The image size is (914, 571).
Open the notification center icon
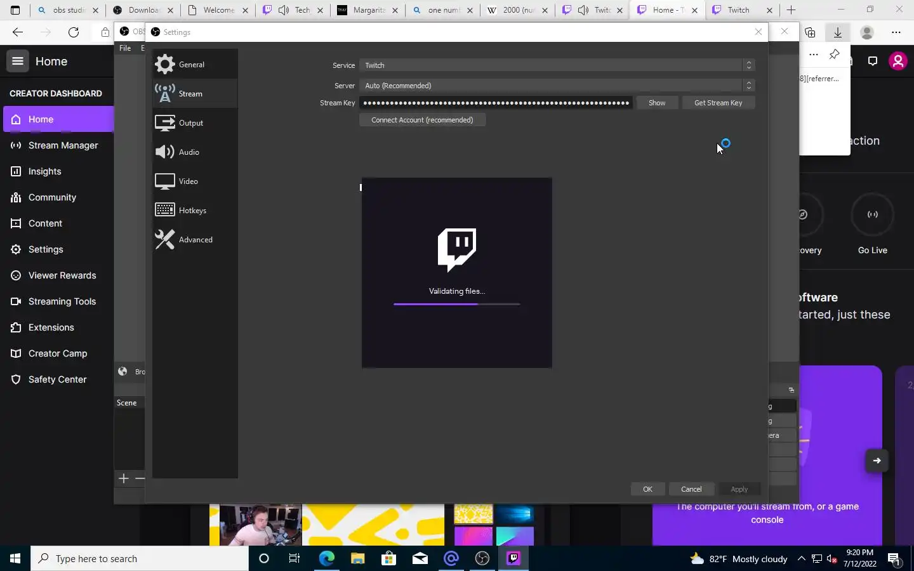(x=894, y=558)
